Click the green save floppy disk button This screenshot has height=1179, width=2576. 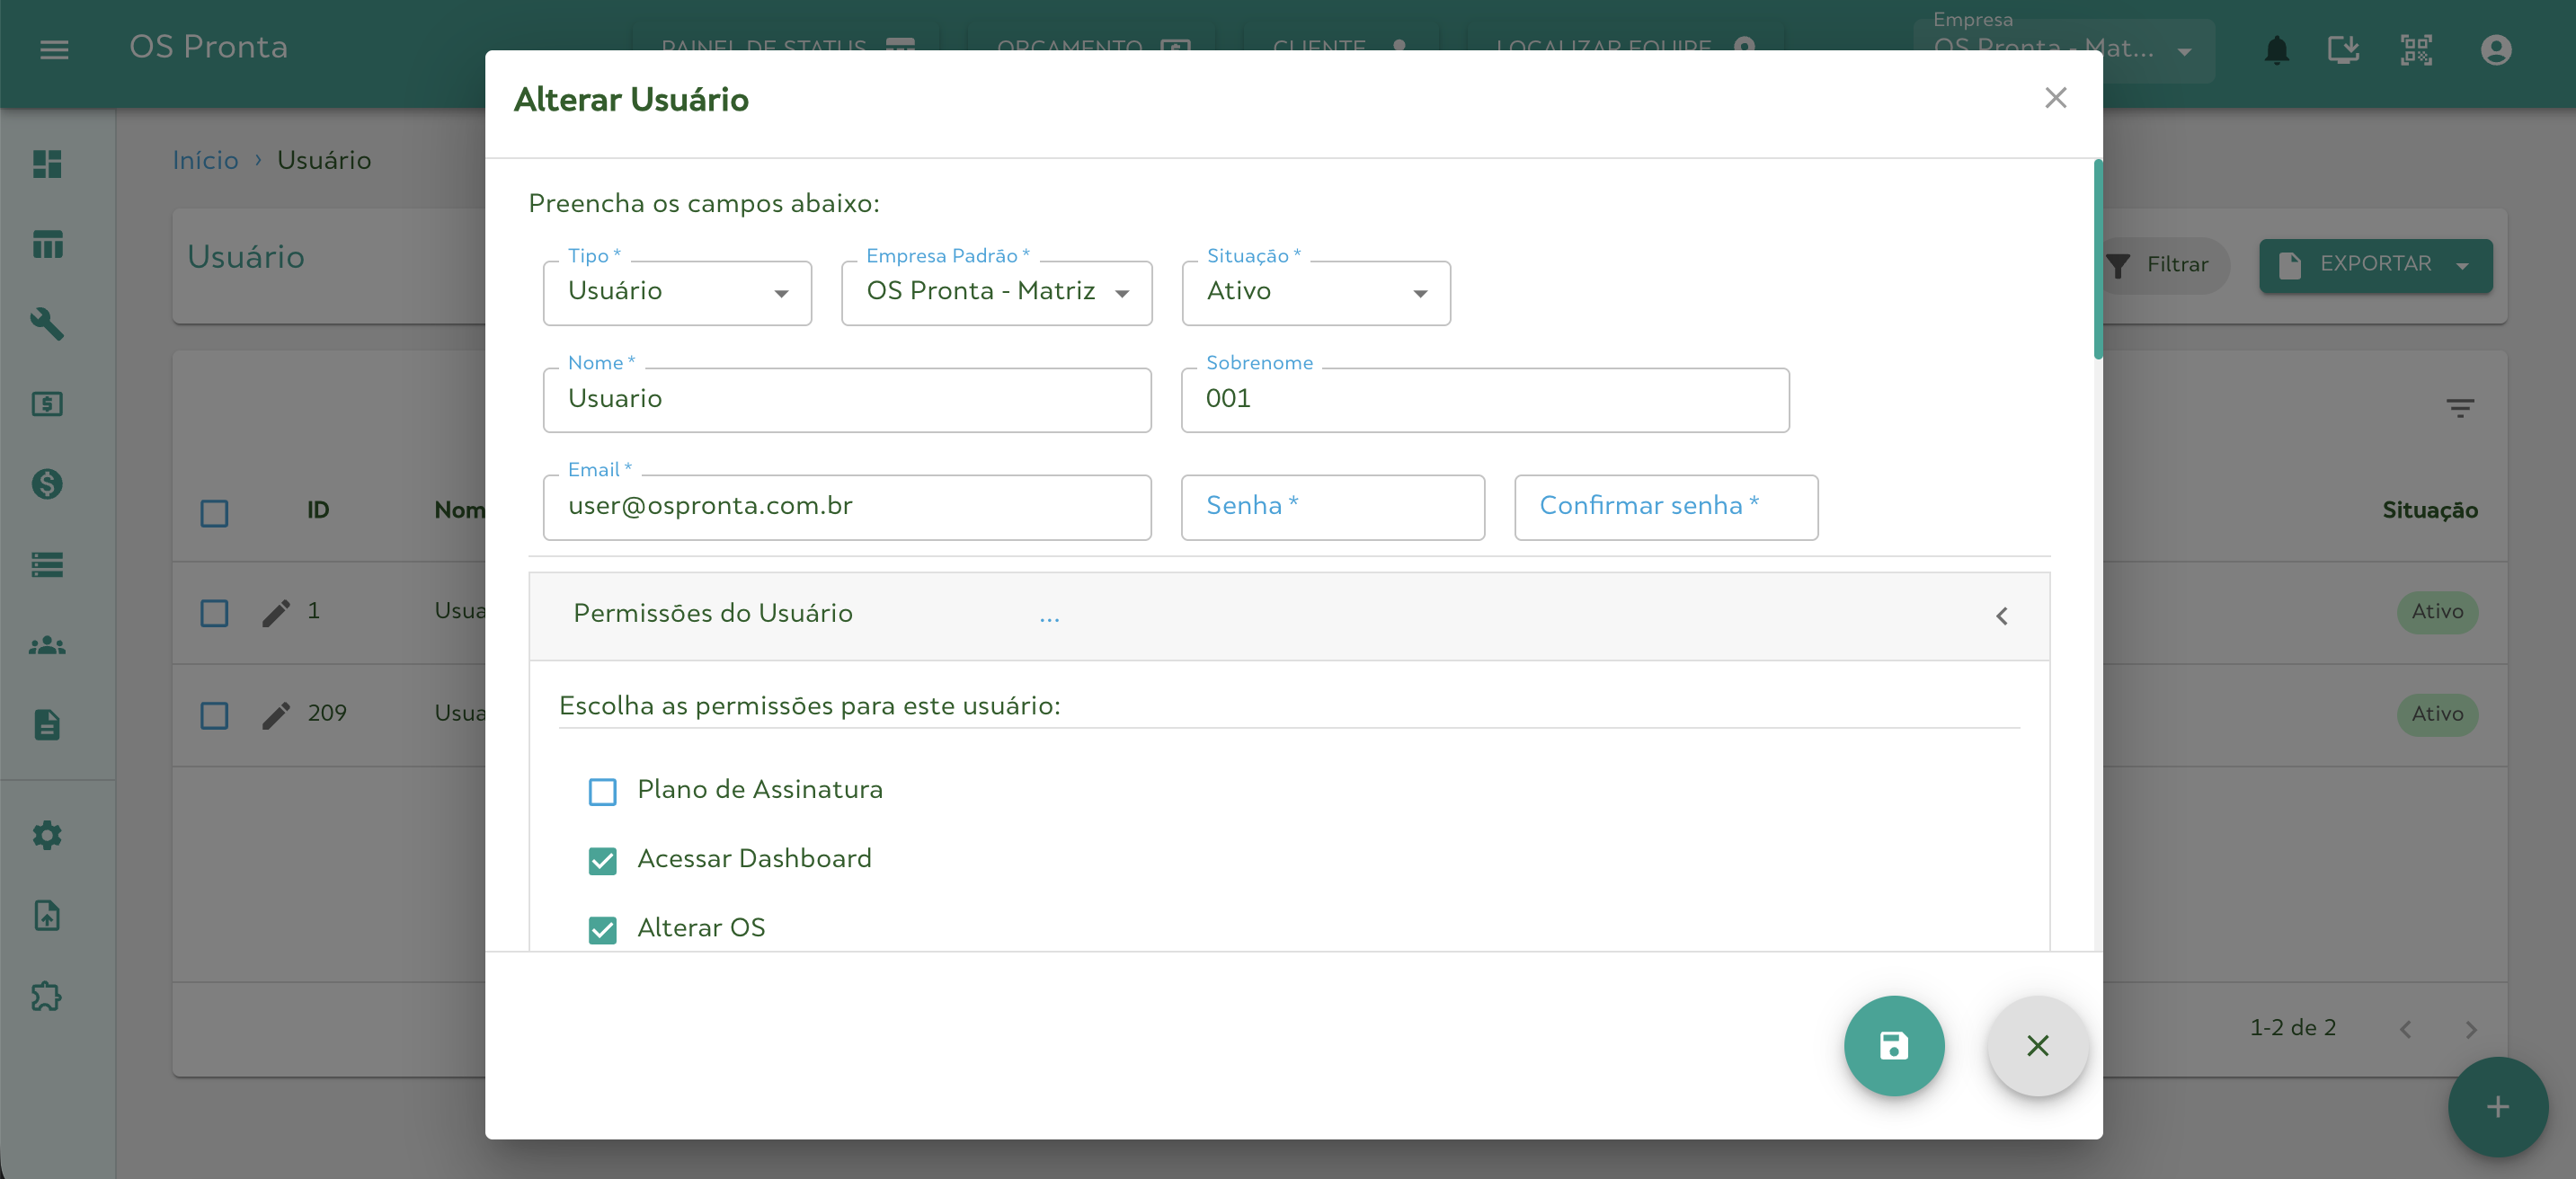(x=1893, y=1045)
